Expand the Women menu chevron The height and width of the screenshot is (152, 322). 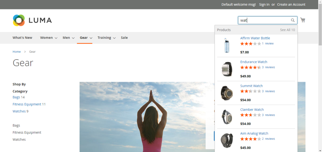pyautogui.click(x=56, y=38)
